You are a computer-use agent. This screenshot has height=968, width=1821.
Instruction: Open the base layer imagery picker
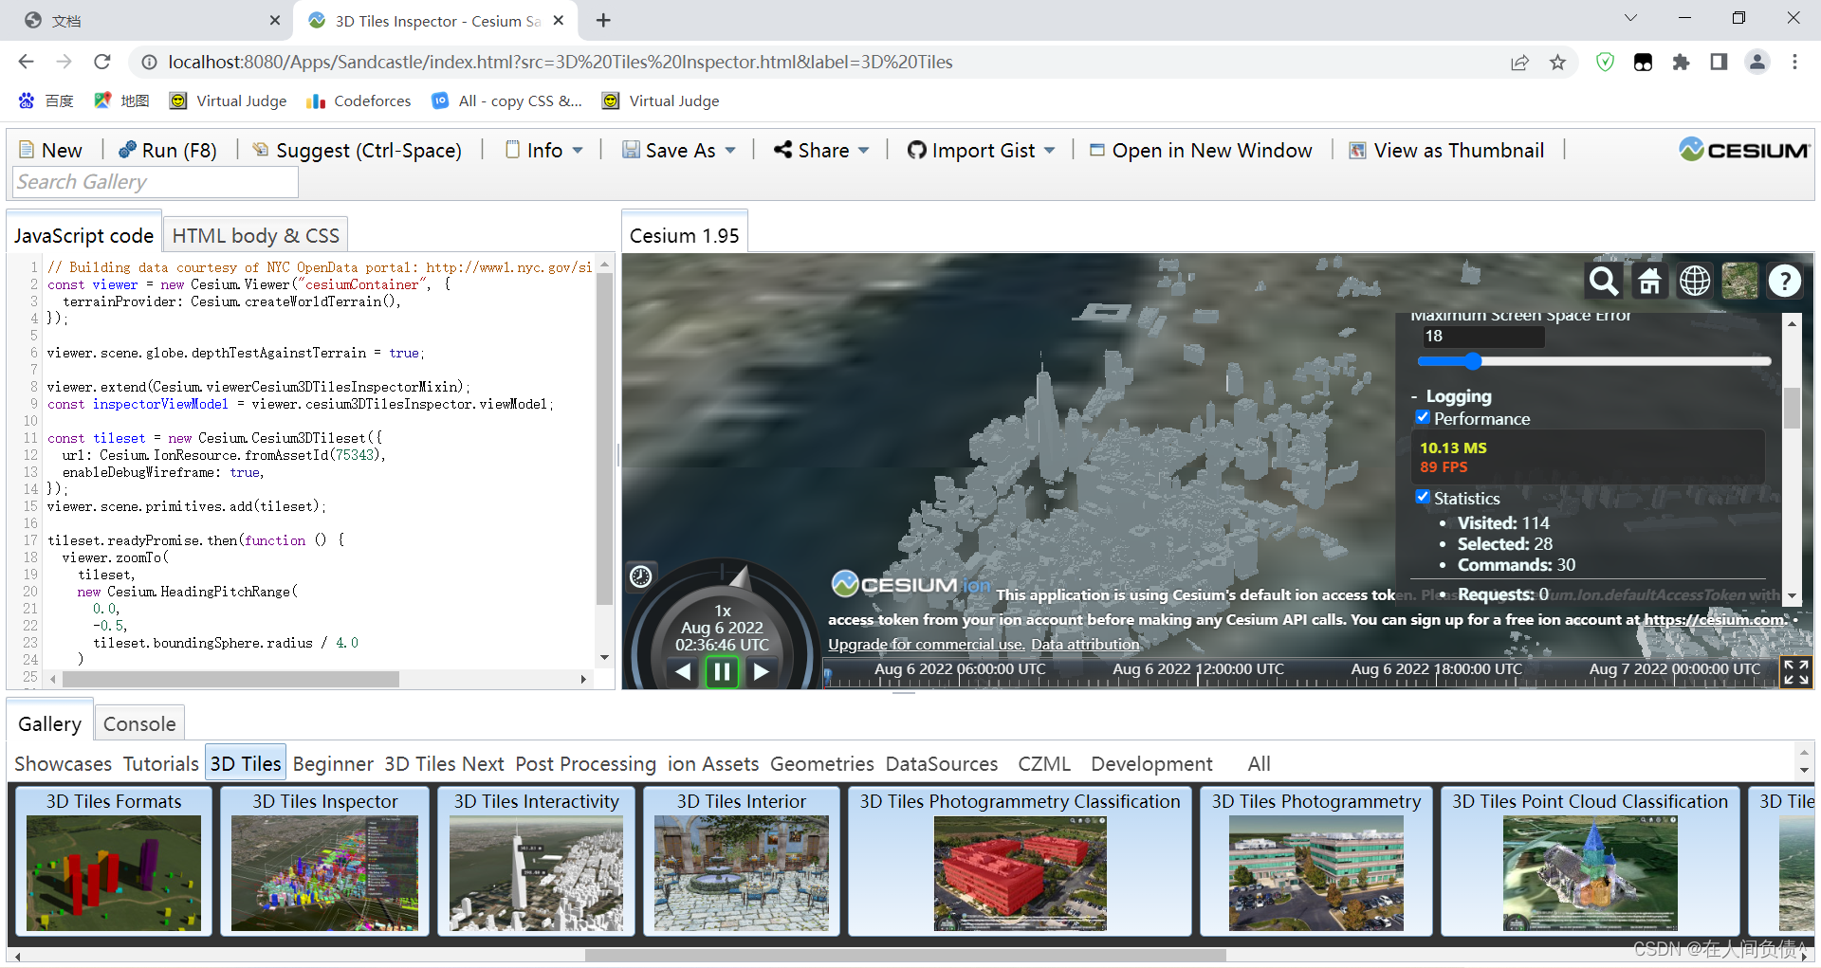point(1740,281)
